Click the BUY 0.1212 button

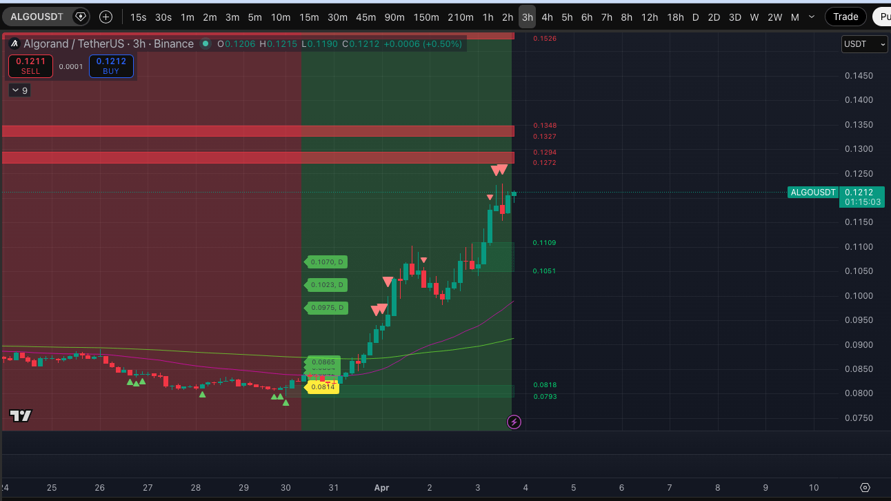pos(111,66)
